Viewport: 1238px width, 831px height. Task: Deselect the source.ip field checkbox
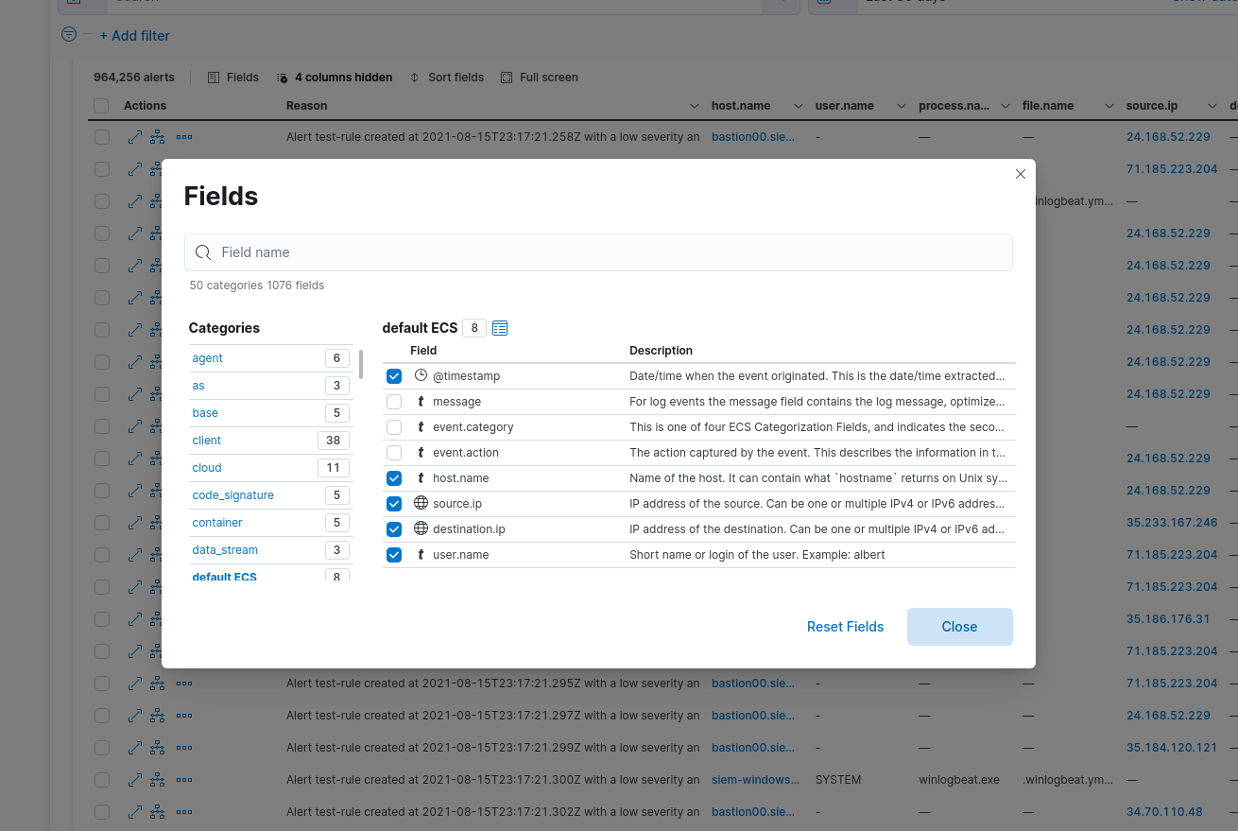pyautogui.click(x=394, y=504)
